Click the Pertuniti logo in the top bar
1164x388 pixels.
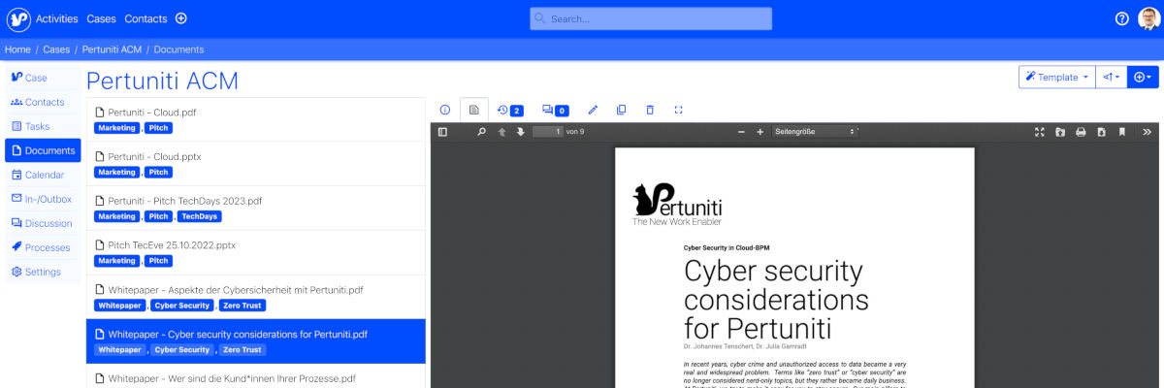click(x=18, y=18)
